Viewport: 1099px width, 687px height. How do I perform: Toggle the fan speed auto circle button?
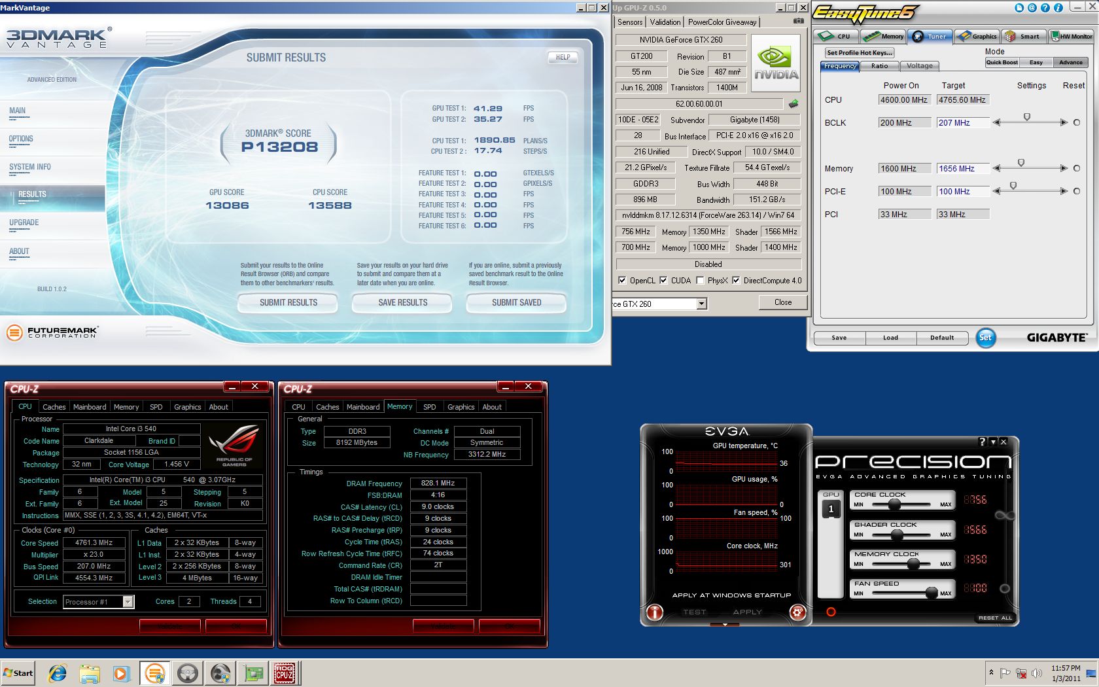(x=1005, y=588)
